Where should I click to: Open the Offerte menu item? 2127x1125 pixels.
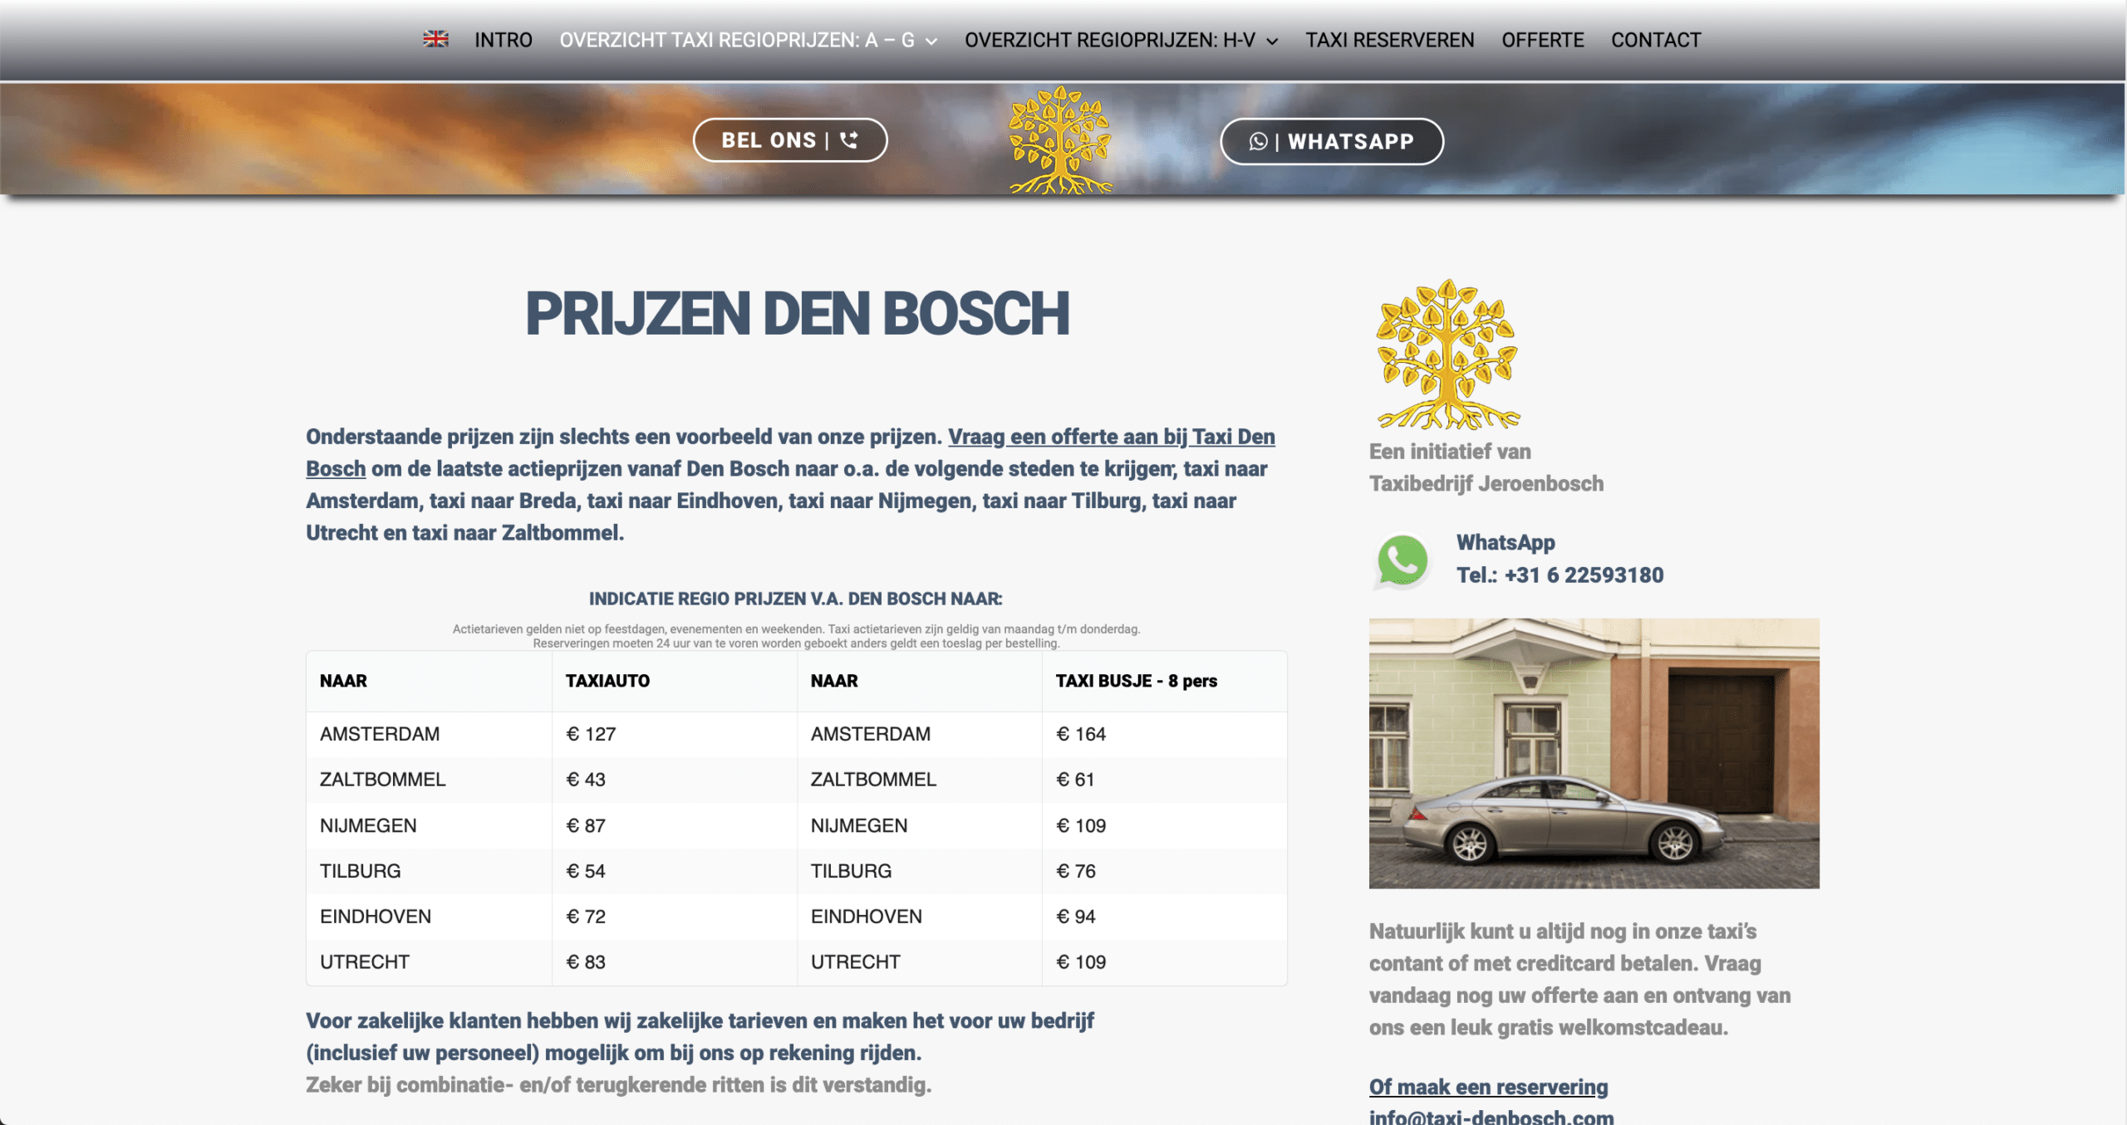coord(1542,40)
